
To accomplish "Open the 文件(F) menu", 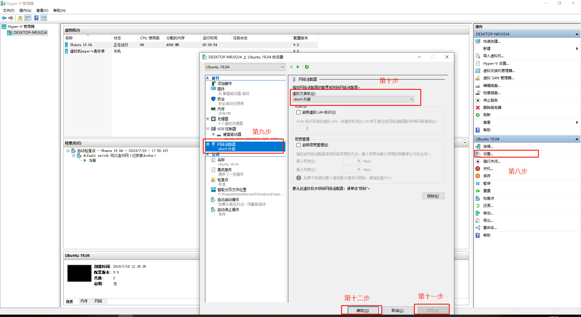I will pyautogui.click(x=9, y=11).
